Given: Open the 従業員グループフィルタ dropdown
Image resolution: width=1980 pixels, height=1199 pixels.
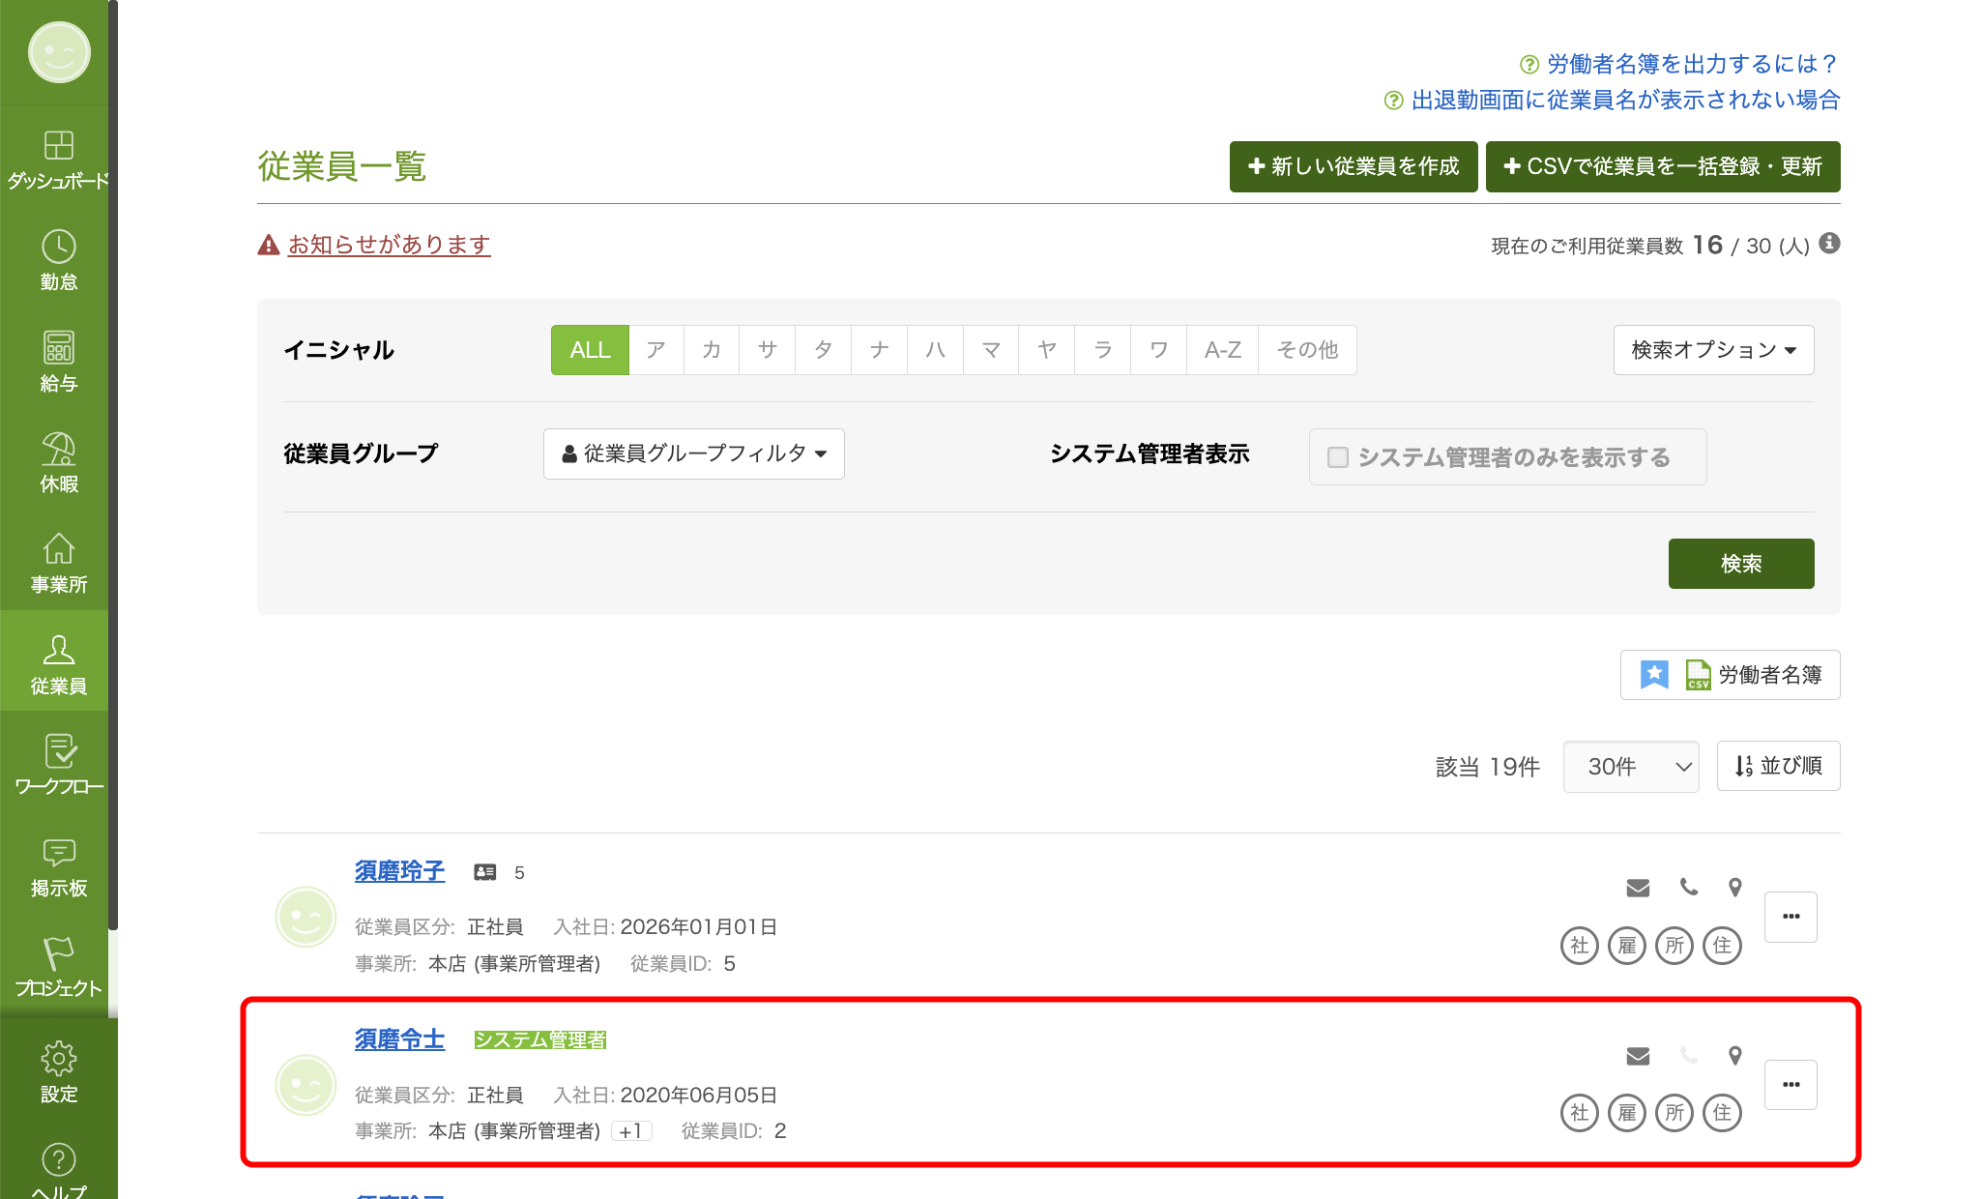Looking at the screenshot, I should (694, 453).
